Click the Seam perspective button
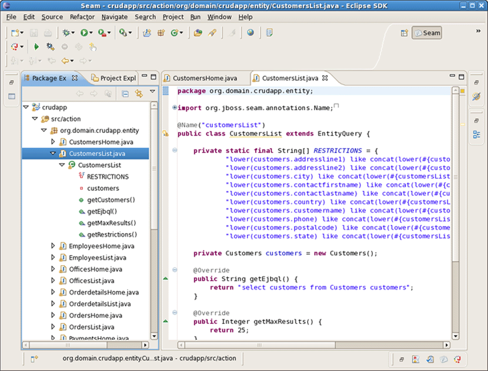The image size is (488, 371). (427, 32)
